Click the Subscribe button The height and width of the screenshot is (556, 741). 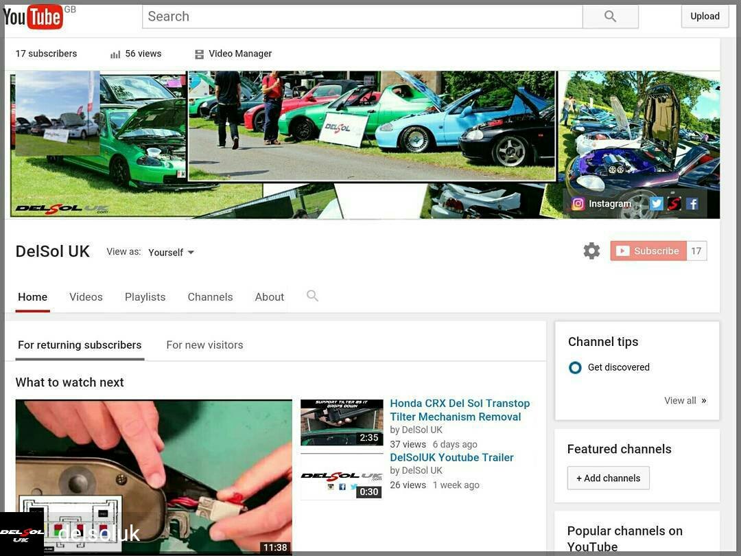coord(648,251)
